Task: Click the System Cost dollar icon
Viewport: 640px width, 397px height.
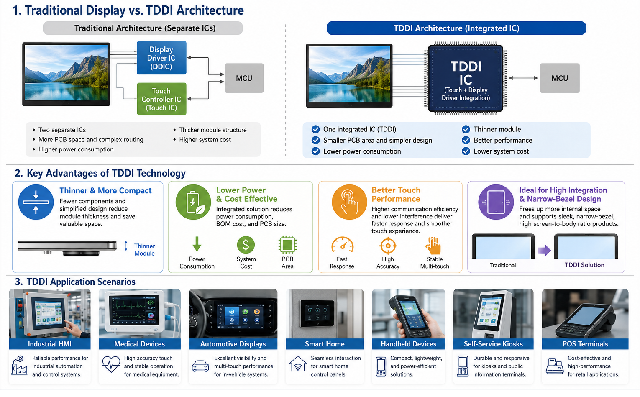Action: pos(246,245)
